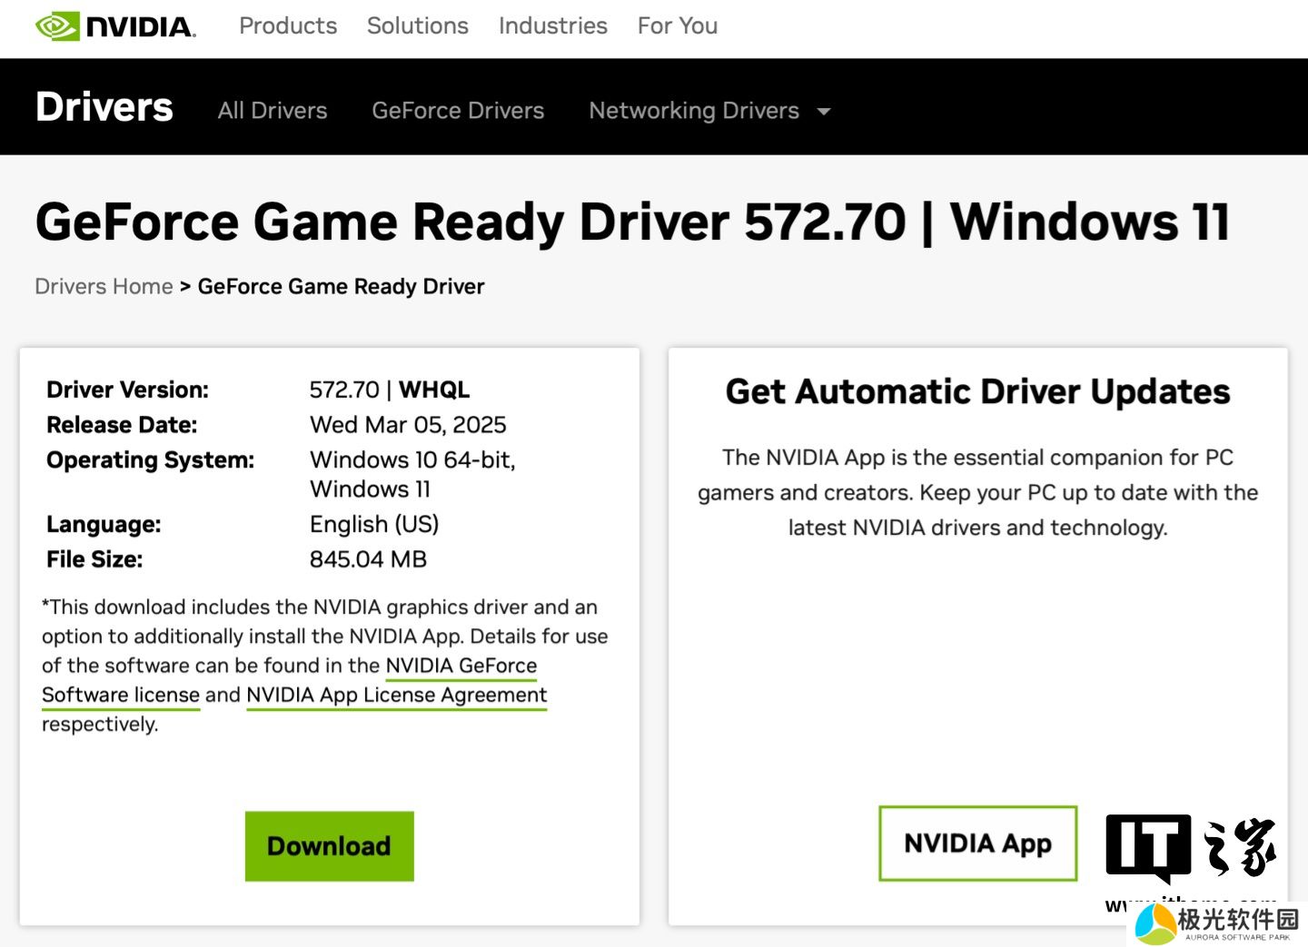Open the NVIDIA GeForce Software license link

(290, 680)
